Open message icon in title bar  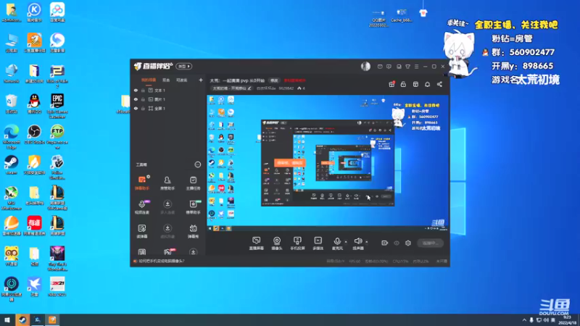[x=380, y=67]
